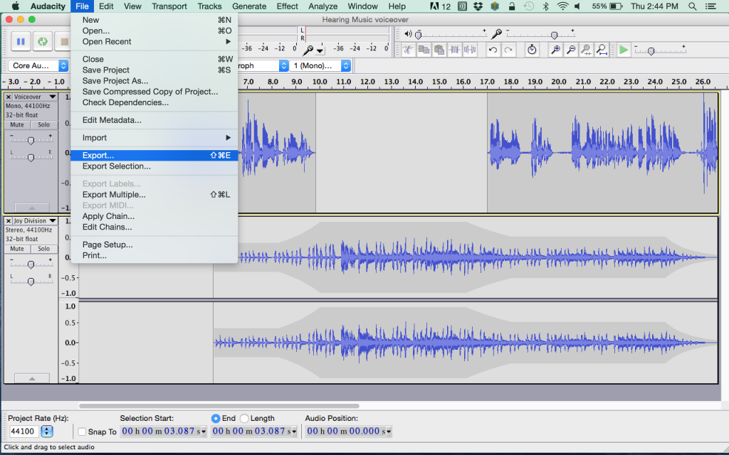Click the Paste clipboard icon
Image resolution: width=729 pixels, height=455 pixels.
click(x=439, y=50)
